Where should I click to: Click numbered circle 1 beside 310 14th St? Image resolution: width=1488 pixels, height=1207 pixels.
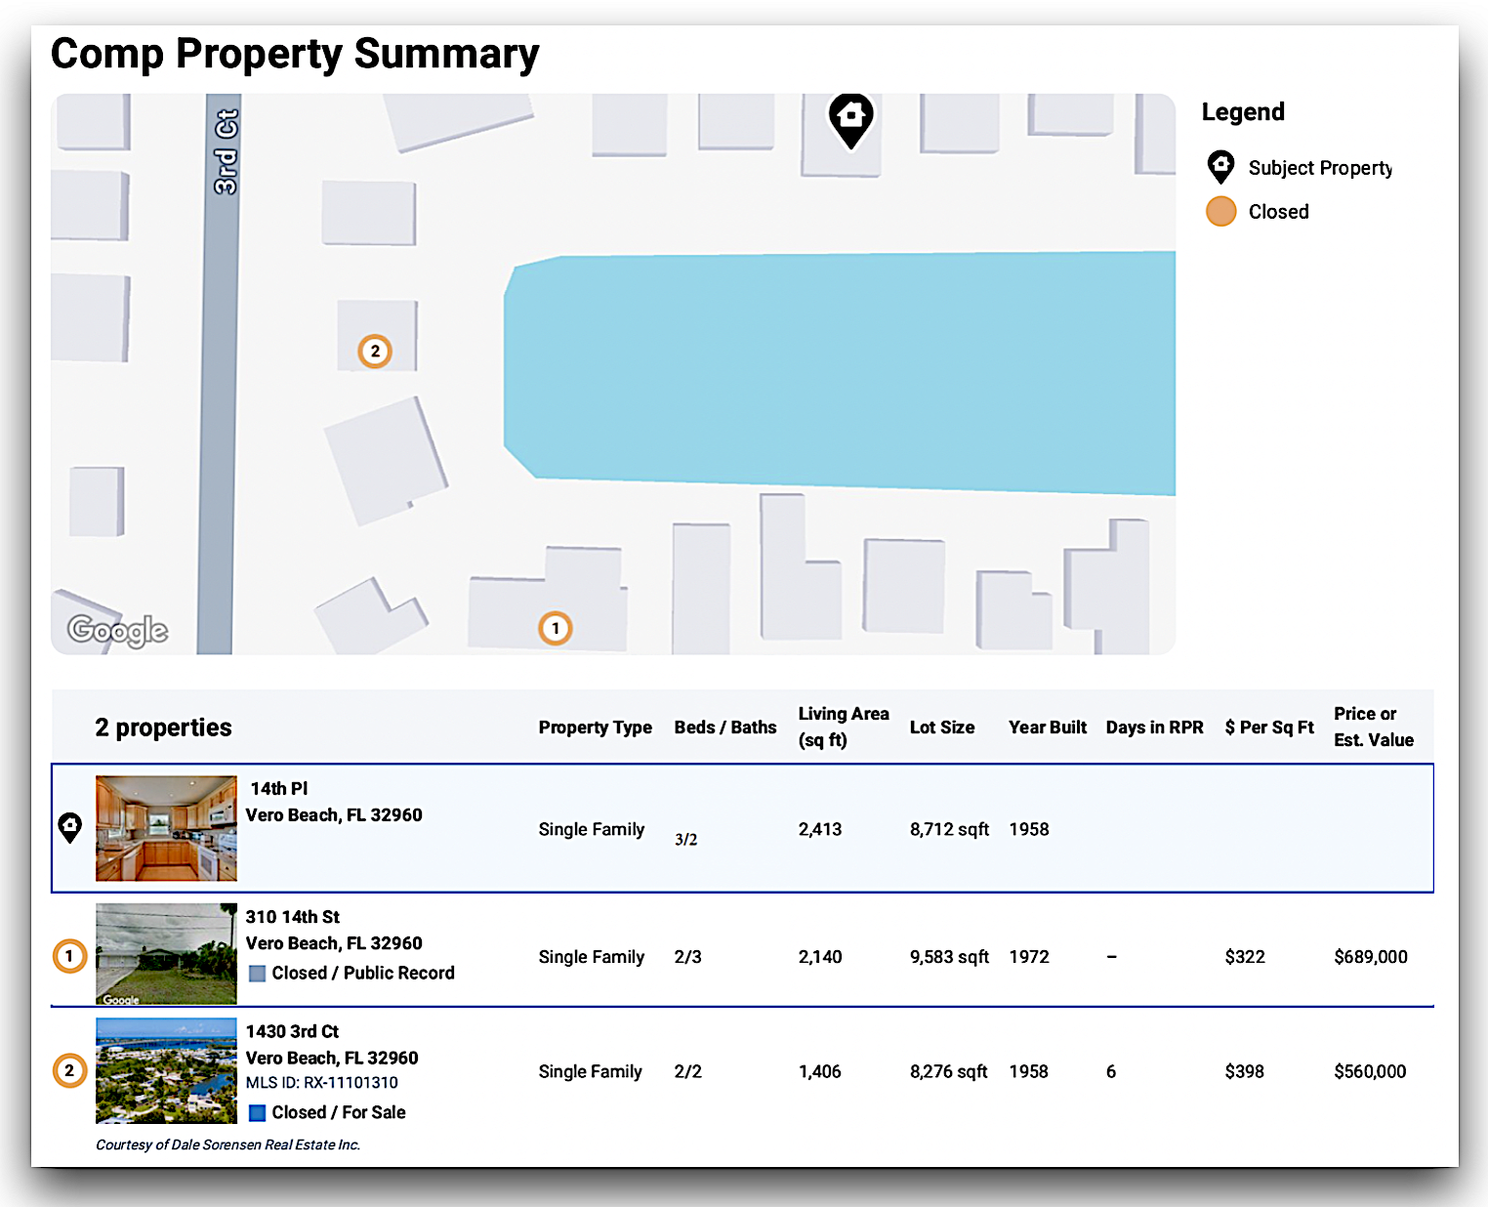[69, 956]
